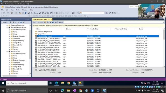166x93 pixels.
Task: Click the VirtualBox cube icon on host taskbar
Action: [x=98, y=91]
